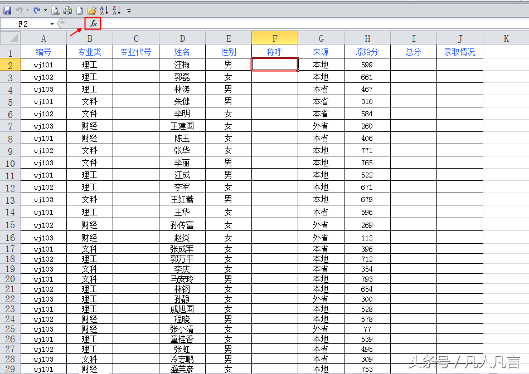Screen dimensions: 529x374
Task: Select highlighted column F header
Action: point(275,38)
